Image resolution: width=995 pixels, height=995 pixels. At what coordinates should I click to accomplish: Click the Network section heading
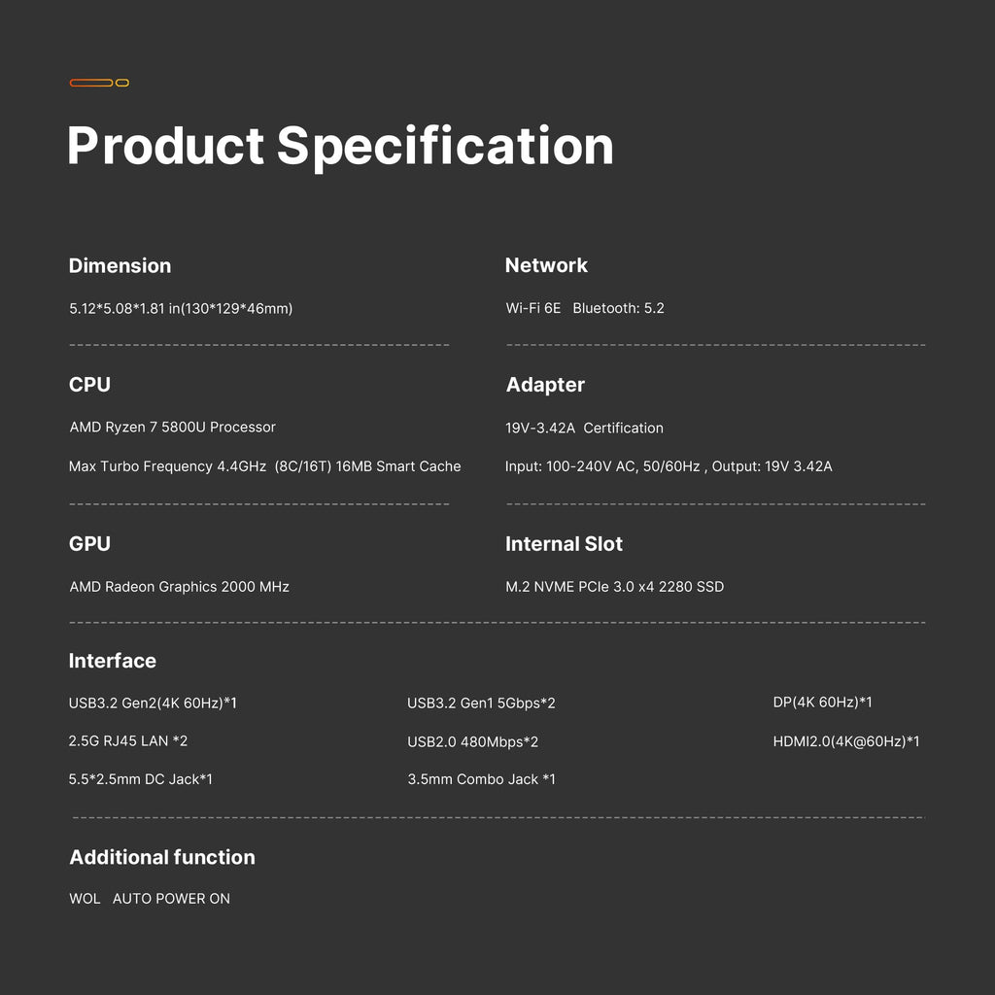pyautogui.click(x=546, y=265)
